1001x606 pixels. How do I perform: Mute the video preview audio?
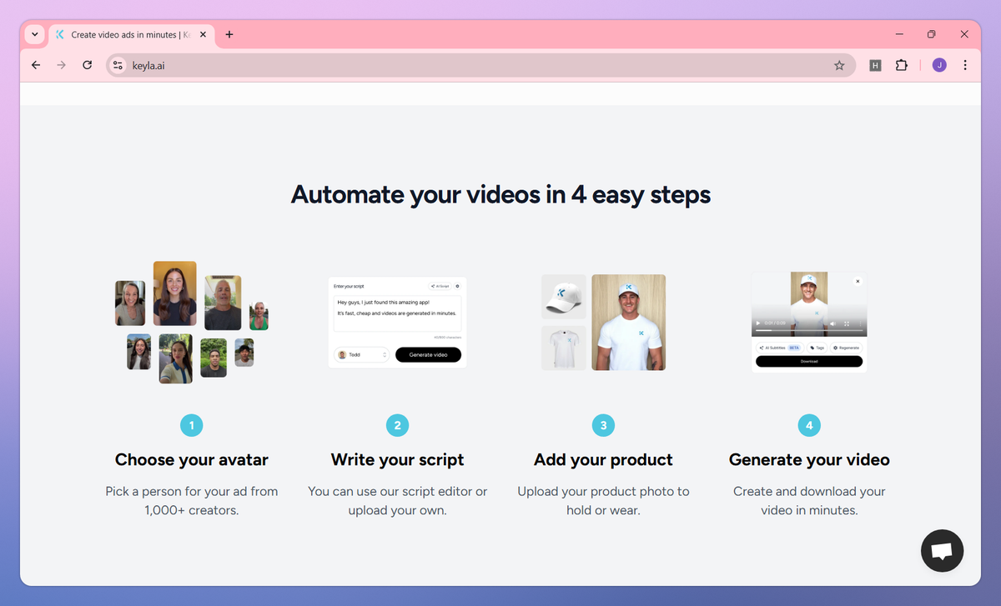tap(832, 323)
